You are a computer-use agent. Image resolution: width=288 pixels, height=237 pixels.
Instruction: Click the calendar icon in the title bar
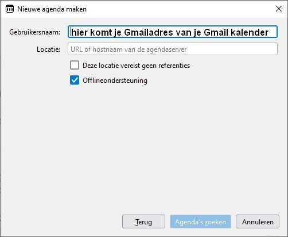(10, 9)
